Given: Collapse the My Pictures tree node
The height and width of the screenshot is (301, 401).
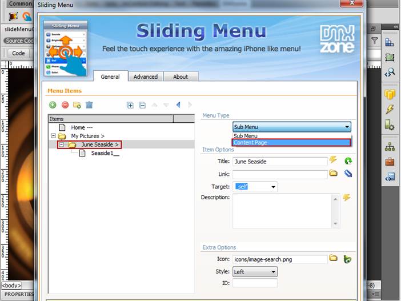Looking at the screenshot, I should click(x=53, y=136).
